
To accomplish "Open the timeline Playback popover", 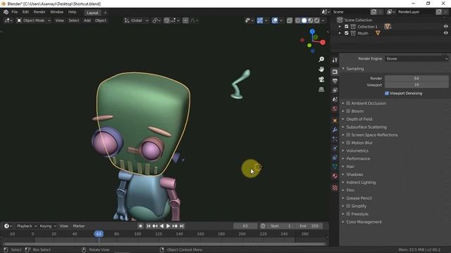I will [x=27, y=226].
